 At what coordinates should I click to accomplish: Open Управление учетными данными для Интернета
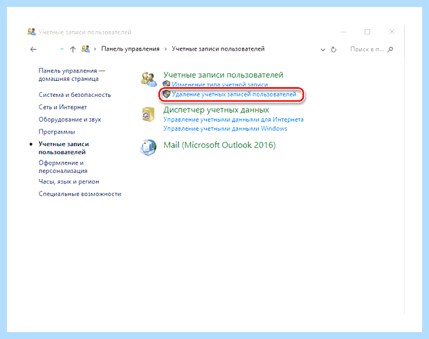233,120
